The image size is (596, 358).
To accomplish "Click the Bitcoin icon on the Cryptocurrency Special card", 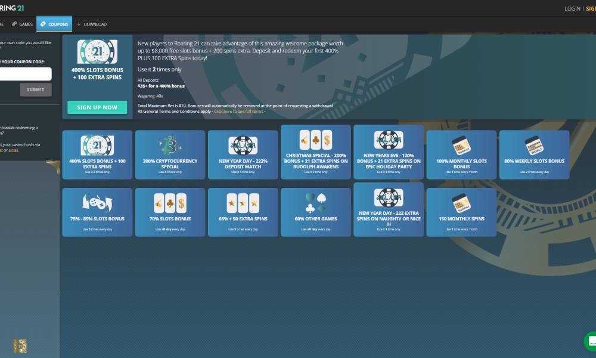I will [x=170, y=146].
